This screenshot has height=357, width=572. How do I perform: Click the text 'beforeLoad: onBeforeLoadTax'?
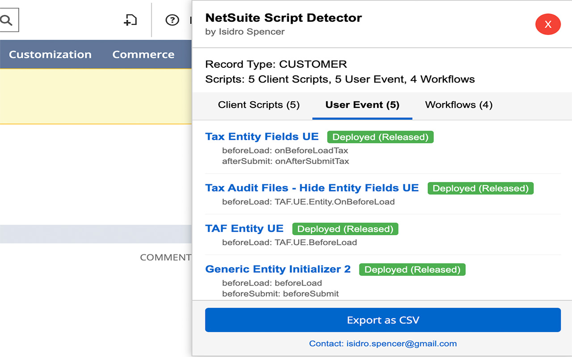[x=285, y=150]
